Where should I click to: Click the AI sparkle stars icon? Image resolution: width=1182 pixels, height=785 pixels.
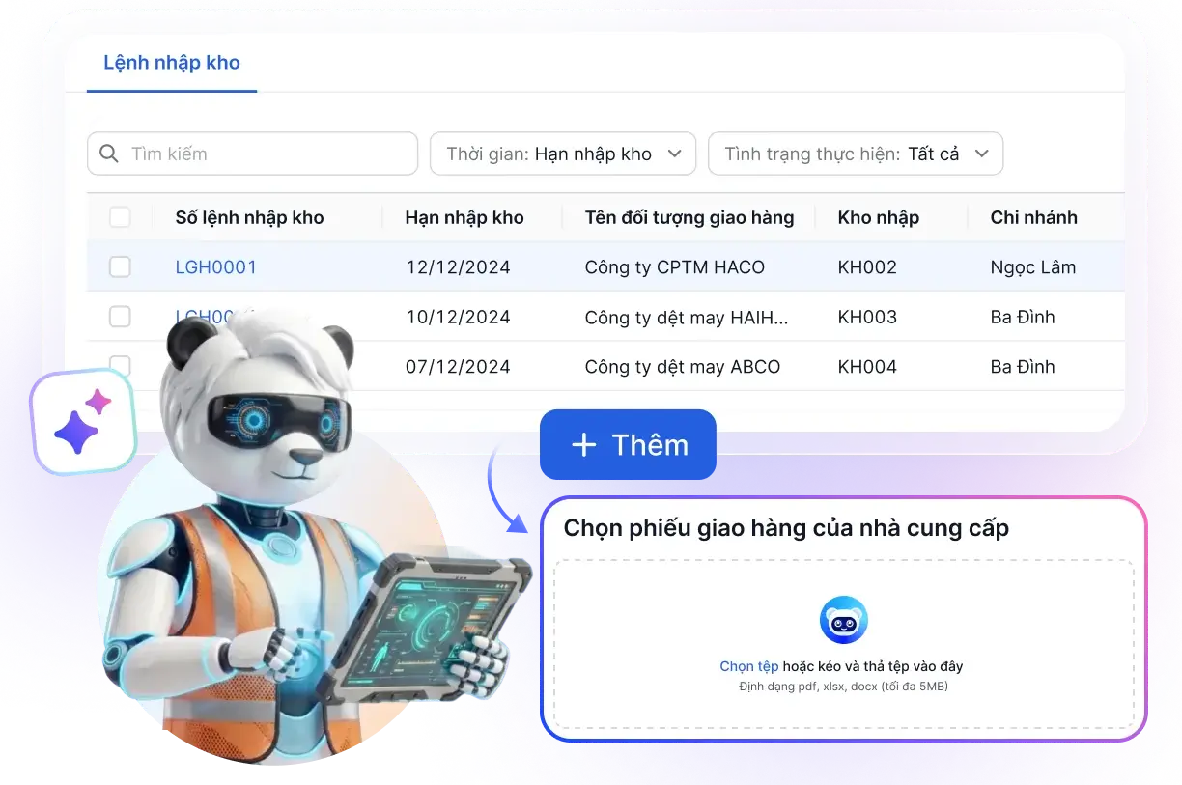(x=83, y=422)
